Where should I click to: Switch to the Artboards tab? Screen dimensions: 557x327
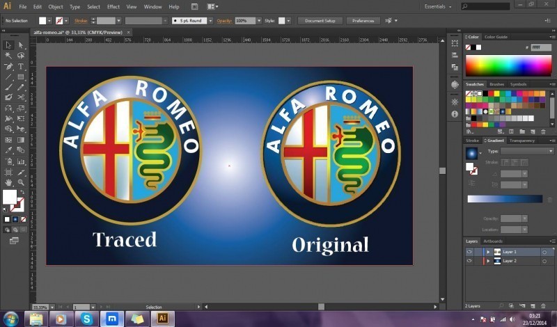[493, 241]
